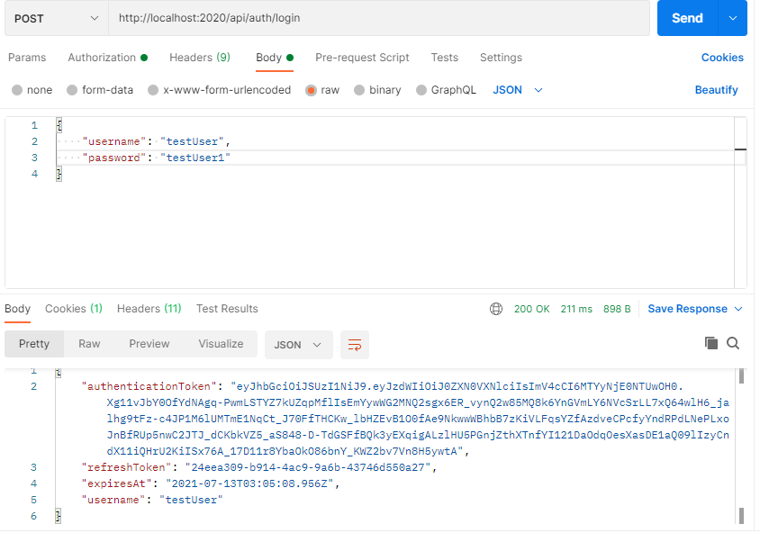Open the Cookies (1) response tab

[73, 308]
